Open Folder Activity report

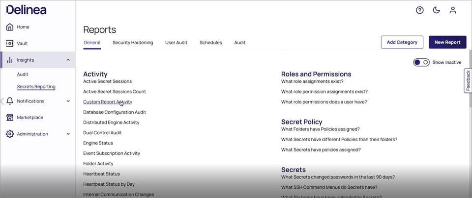(98, 164)
